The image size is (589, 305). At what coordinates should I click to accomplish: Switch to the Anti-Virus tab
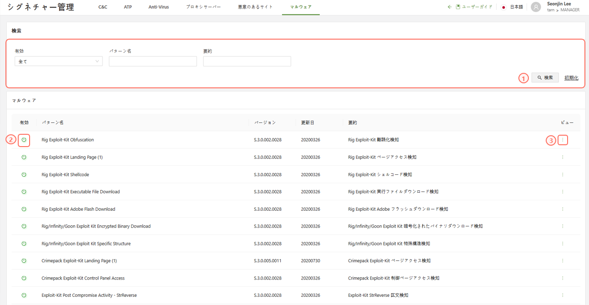point(159,7)
